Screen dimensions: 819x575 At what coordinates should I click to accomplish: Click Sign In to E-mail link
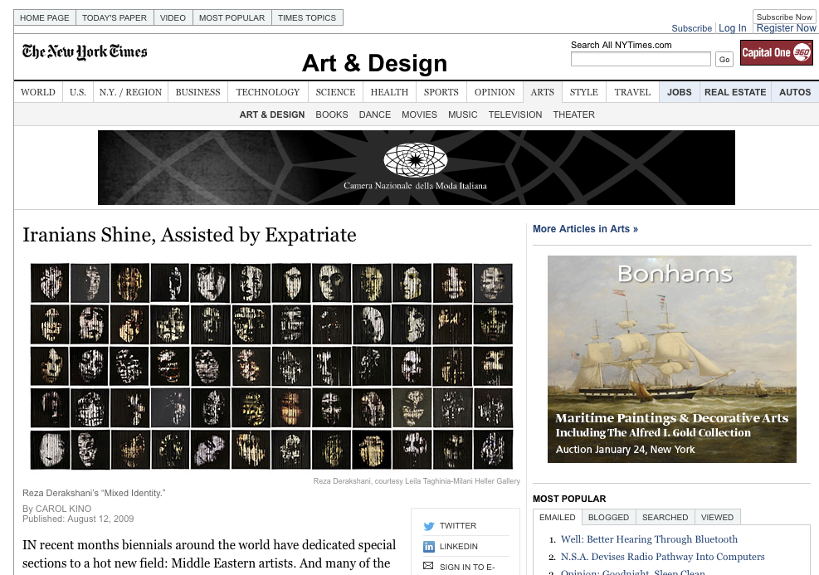pyautogui.click(x=467, y=567)
